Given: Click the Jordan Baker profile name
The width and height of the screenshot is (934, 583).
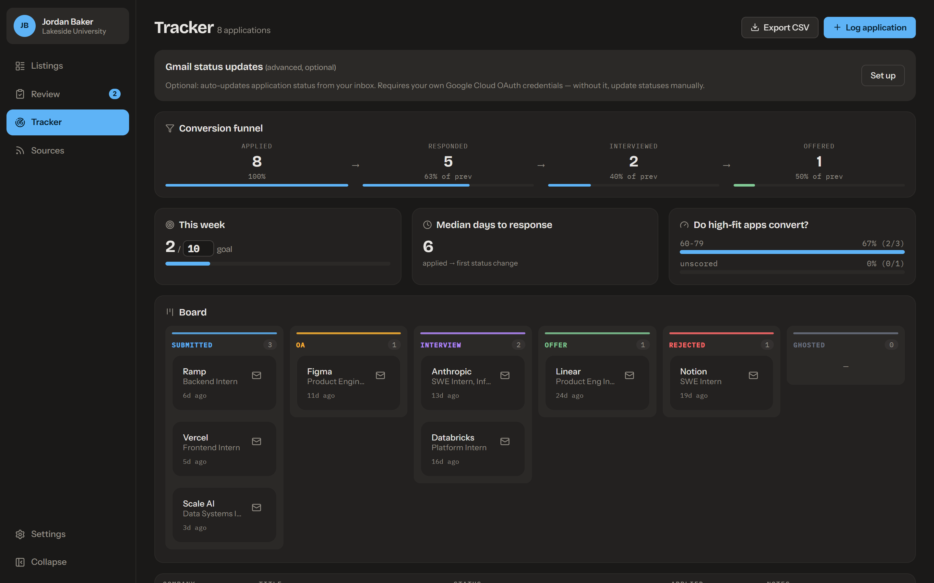Looking at the screenshot, I should click(67, 22).
